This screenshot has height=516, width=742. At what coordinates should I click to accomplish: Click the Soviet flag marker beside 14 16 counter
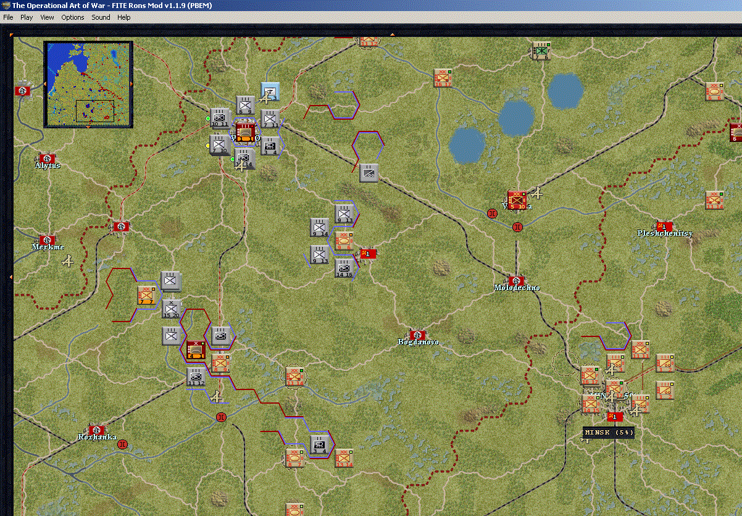point(368,254)
